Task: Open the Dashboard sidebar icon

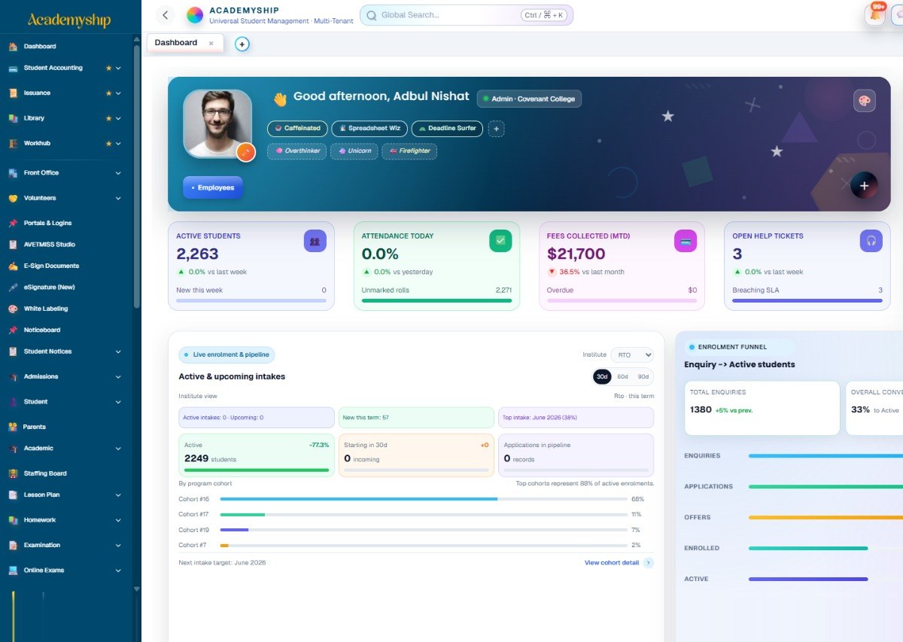Action: point(13,47)
